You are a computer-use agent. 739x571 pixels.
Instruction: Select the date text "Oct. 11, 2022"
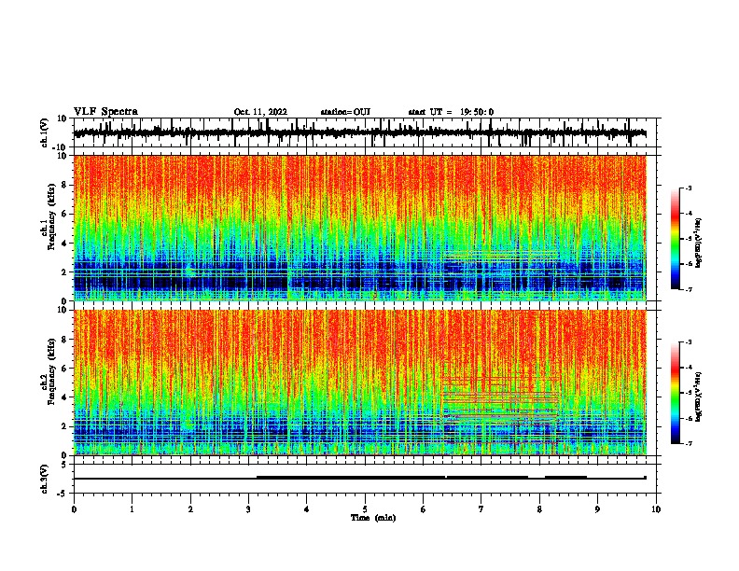click(260, 112)
